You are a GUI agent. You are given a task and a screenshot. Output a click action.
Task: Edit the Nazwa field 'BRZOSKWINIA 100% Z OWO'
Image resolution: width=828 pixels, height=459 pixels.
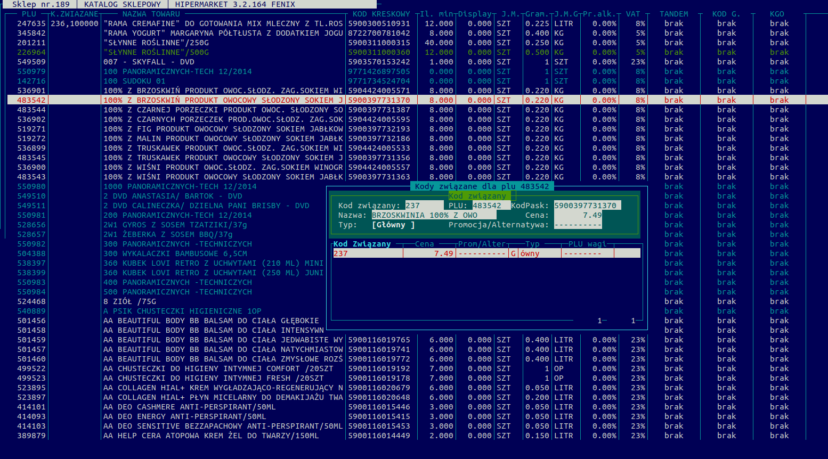433,215
